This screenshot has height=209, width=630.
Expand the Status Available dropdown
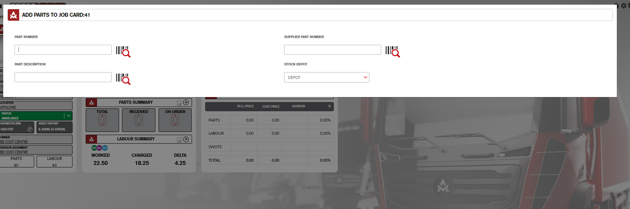(68, 116)
